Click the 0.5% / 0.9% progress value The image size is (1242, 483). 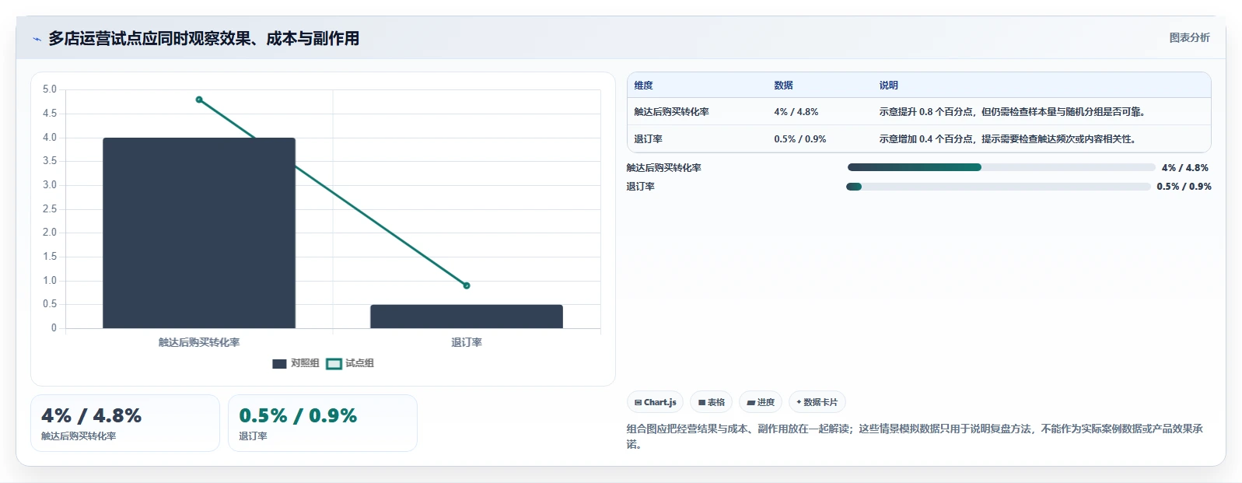pos(1184,187)
